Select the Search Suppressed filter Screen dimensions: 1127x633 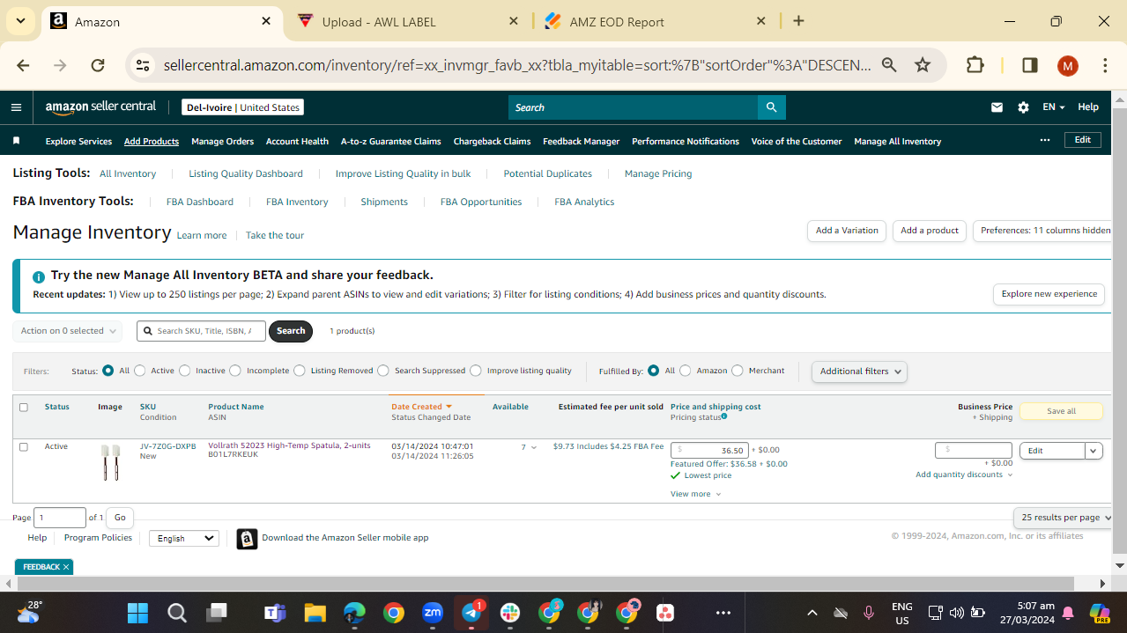pyautogui.click(x=383, y=371)
